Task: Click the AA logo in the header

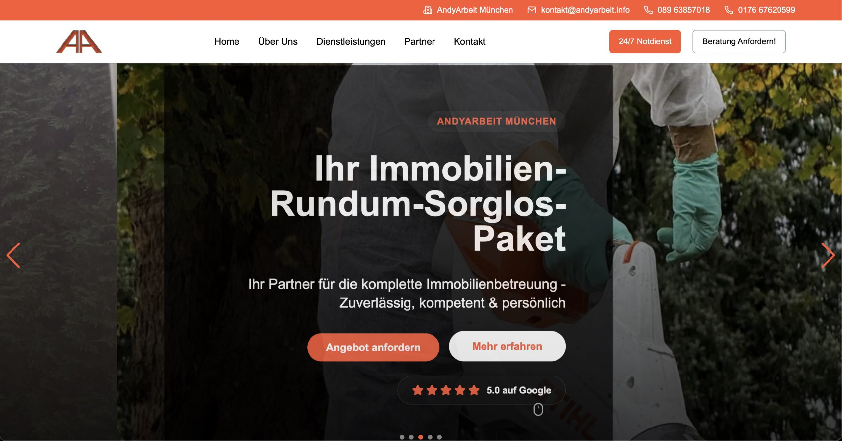Action: (x=79, y=41)
